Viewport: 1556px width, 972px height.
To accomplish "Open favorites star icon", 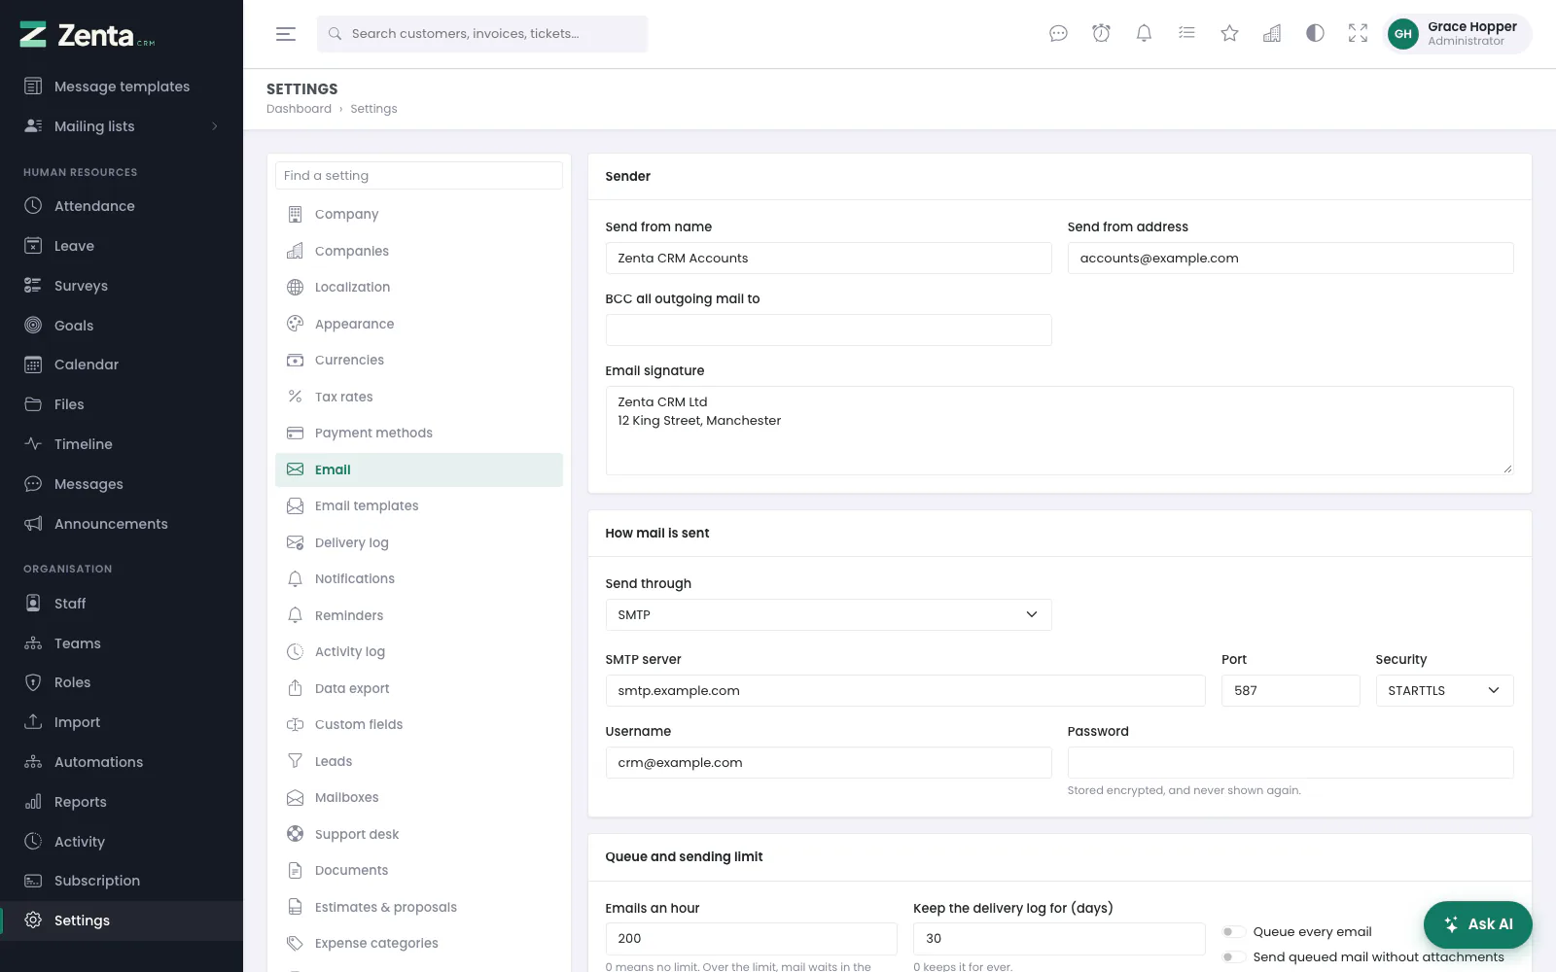I will coord(1229,34).
